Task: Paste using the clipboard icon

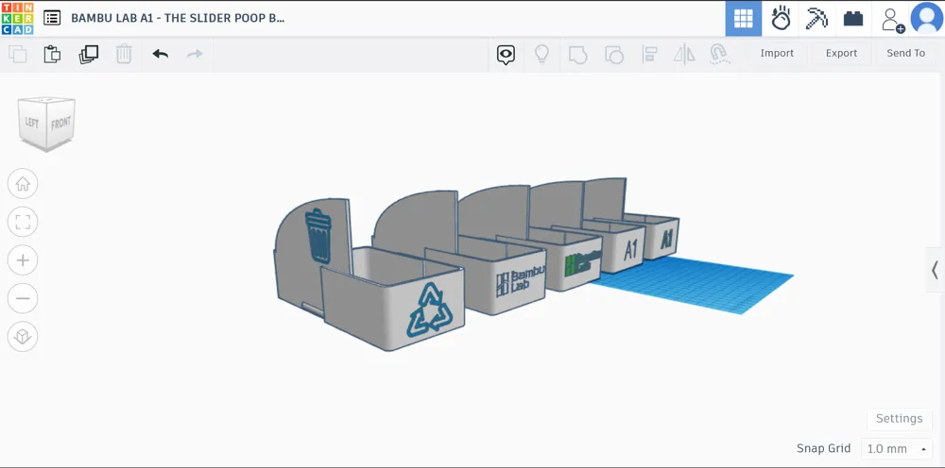Action: 52,54
